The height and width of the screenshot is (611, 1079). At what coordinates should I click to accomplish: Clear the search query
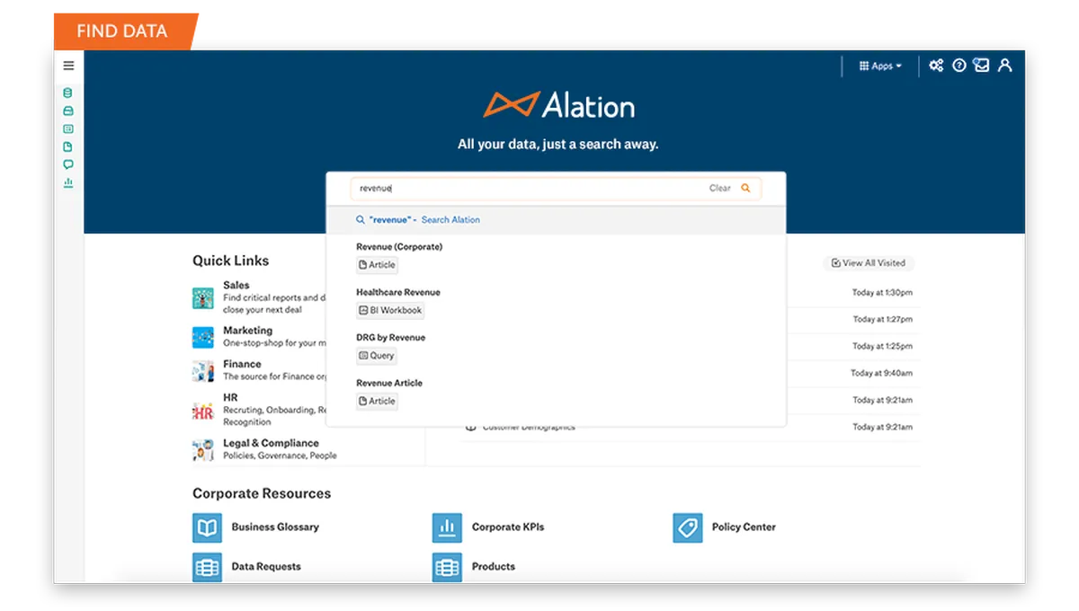(720, 189)
